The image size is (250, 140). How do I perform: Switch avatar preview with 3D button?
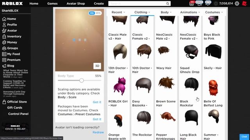point(97,66)
